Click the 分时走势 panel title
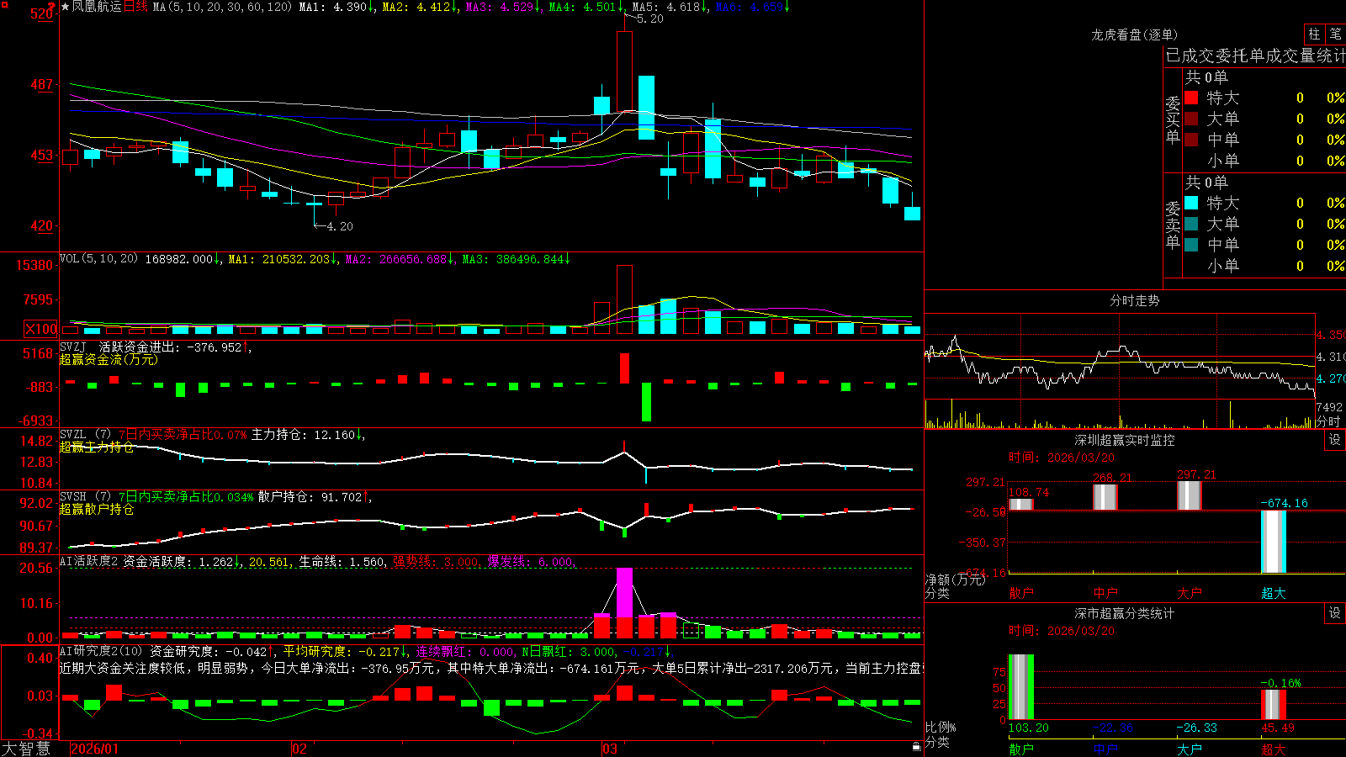This screenshot has height=757, width=1346. click(1134, 300)
